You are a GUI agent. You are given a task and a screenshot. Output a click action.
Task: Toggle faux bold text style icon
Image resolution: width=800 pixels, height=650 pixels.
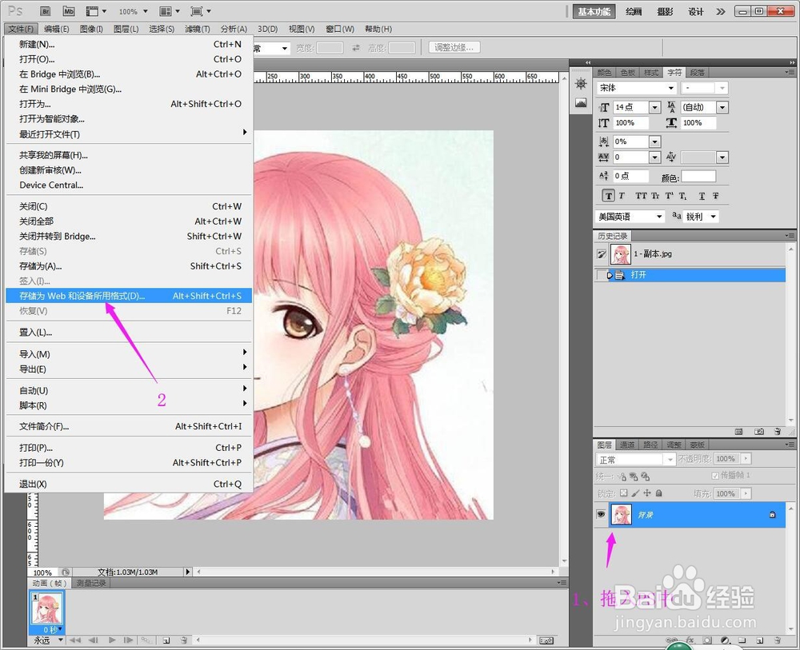click(608, 196)
